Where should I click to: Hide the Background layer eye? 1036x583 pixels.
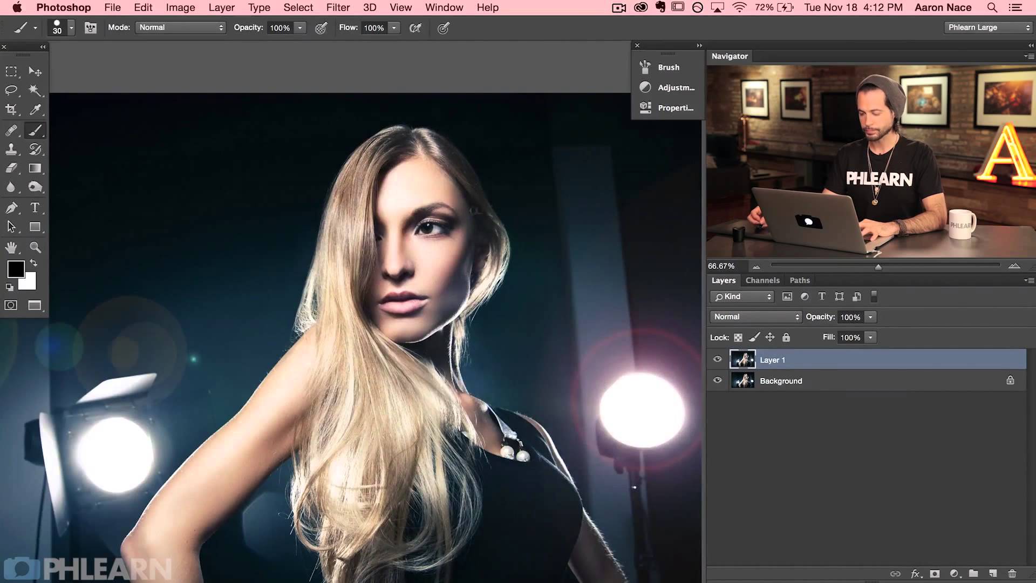(x=718, y=380)
